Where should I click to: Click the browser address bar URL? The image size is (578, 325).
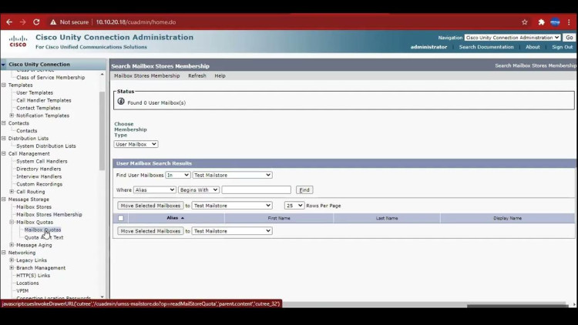(136, 22)
